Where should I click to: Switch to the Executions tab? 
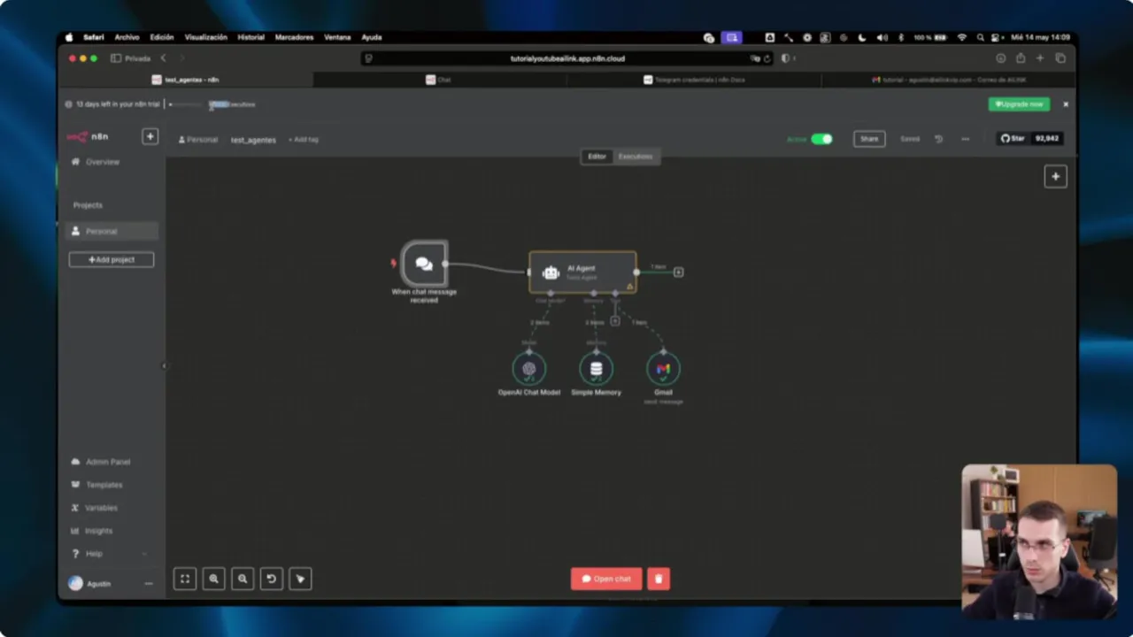tap(635, 157)
